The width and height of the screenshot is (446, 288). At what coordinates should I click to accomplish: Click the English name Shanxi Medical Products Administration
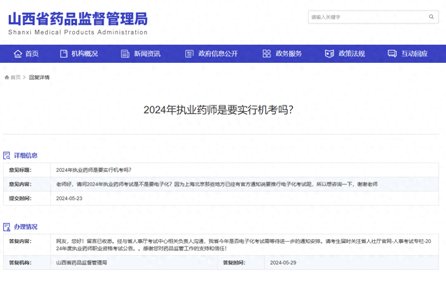[78, 32]
